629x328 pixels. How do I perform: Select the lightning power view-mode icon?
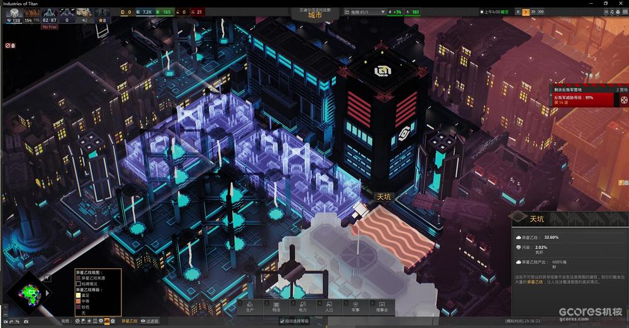click(89, 321)
